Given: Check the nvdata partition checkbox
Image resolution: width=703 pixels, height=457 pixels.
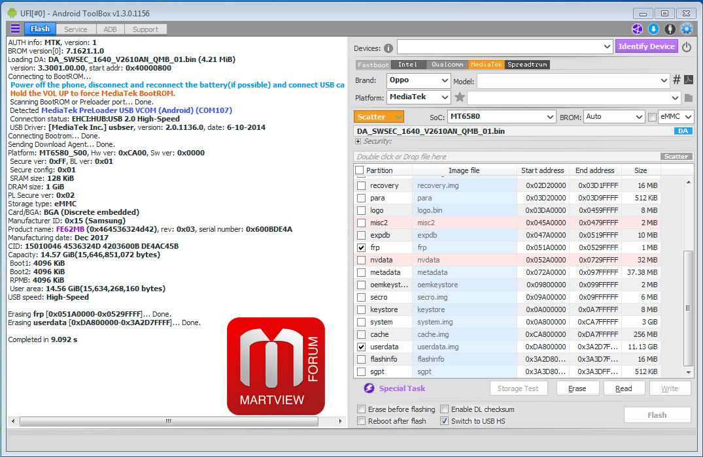Looking at the screenshot, I should 361,260.
